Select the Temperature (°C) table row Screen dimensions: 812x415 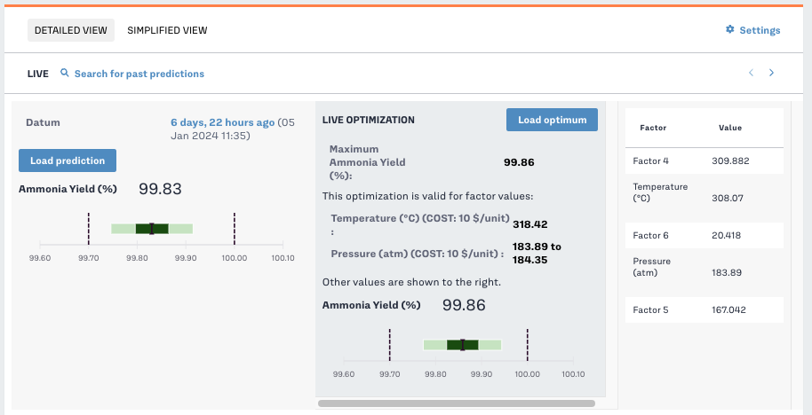[704, 192]
